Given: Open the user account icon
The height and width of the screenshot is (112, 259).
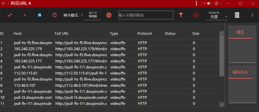Looking at the screenshot, I should point(217,4).
